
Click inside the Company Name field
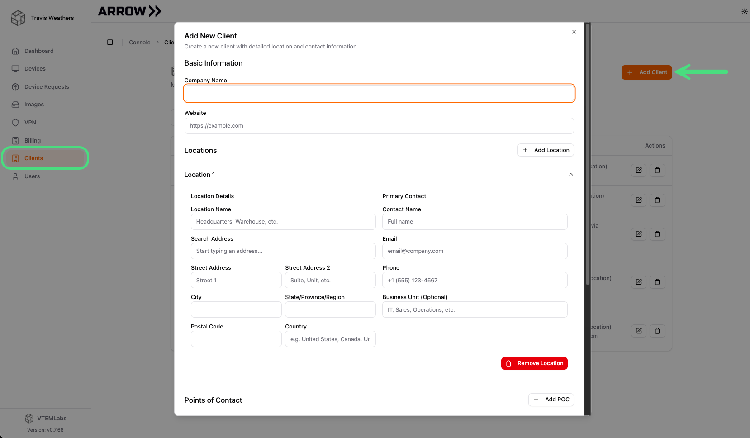coord(379,93)
